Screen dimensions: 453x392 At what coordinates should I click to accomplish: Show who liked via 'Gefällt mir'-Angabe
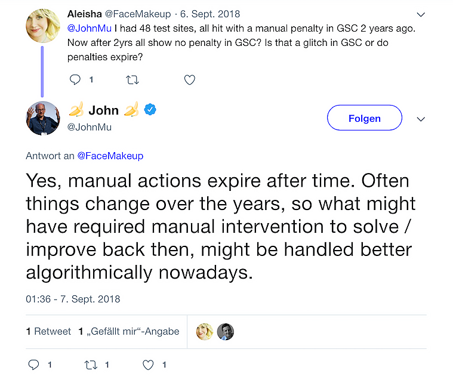tap(129, 331)
